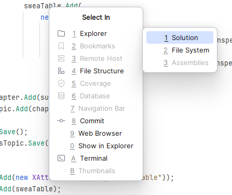Click the Coverage shield icon
Screen dimensions: 232x195
61,83
